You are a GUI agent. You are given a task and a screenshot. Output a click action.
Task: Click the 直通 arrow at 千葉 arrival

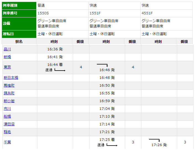tap(112, 145)
